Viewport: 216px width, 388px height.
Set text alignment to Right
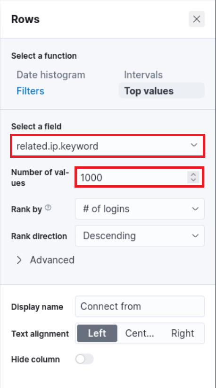click(183, 333)
